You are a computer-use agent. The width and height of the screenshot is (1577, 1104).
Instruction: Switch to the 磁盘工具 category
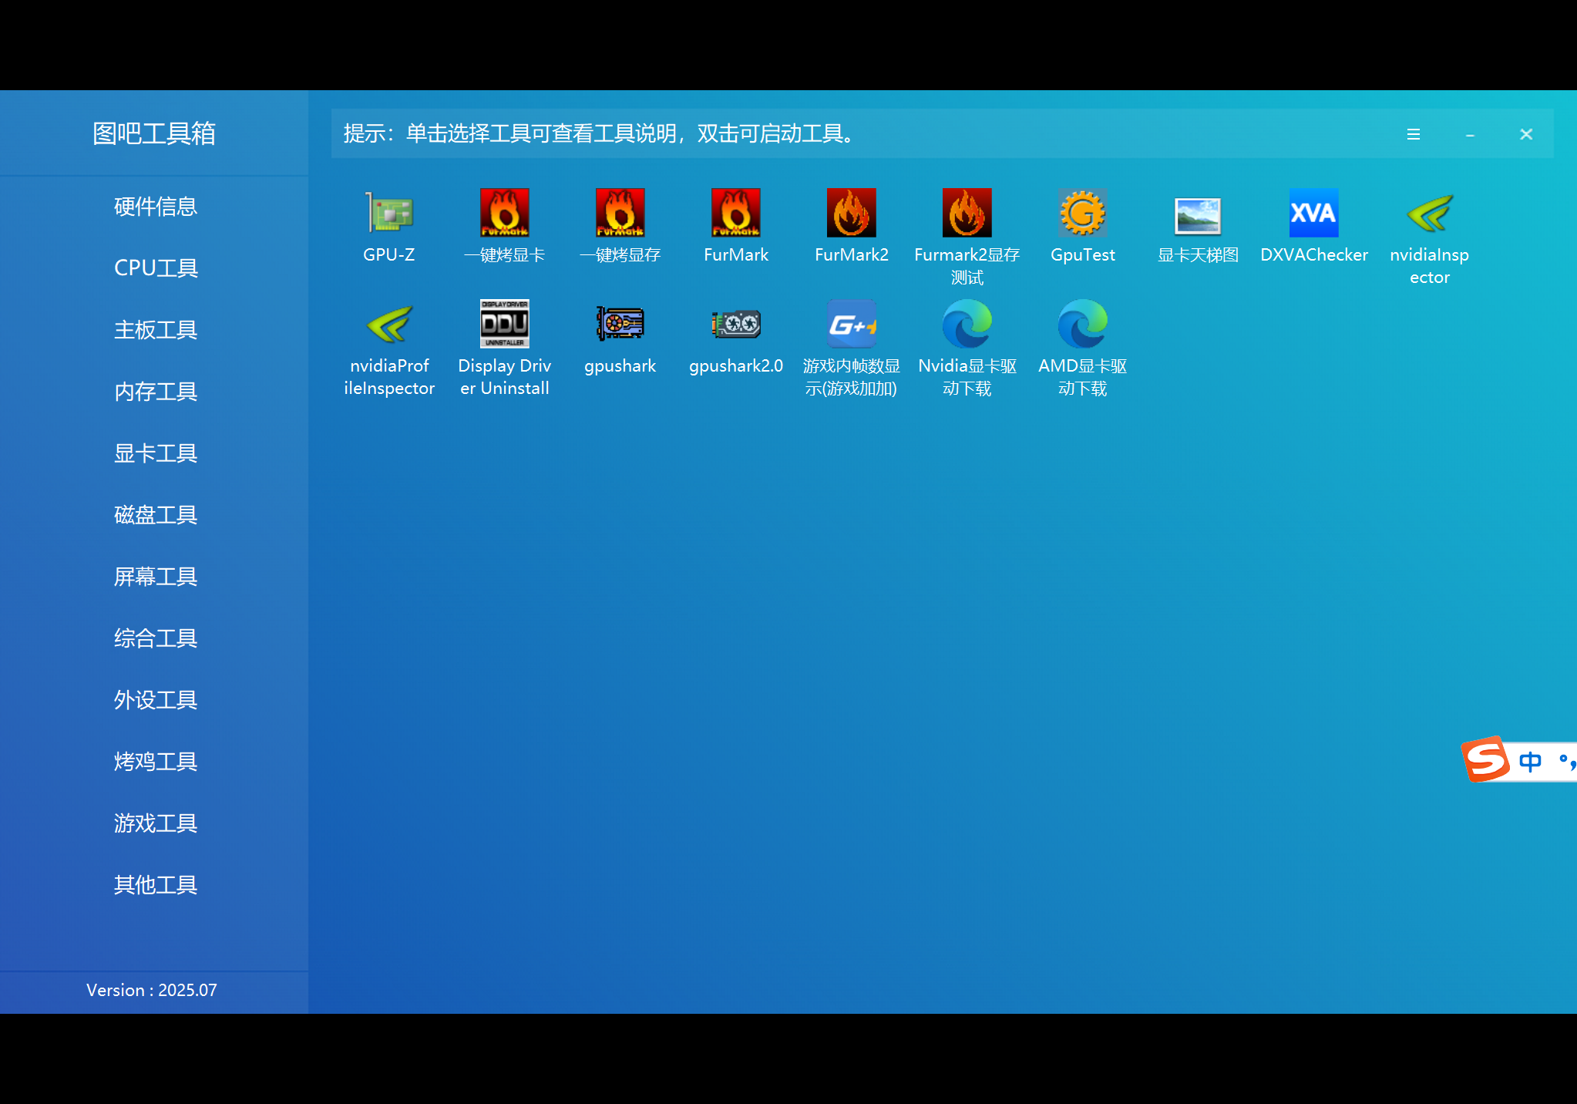(x=155, y=515)
